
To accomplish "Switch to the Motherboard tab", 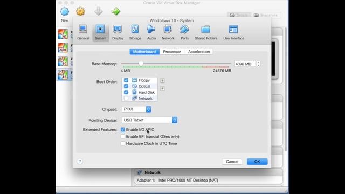I will (x=144, y=52).
